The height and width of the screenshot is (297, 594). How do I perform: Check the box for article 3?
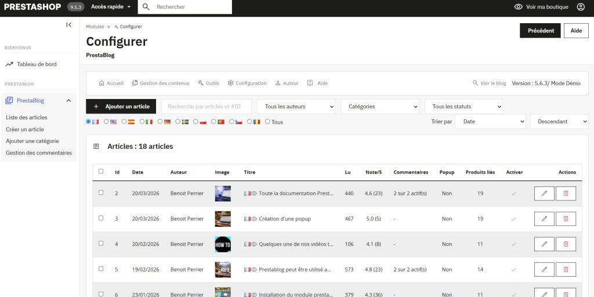pyautogui.click(x=101, y=218)
